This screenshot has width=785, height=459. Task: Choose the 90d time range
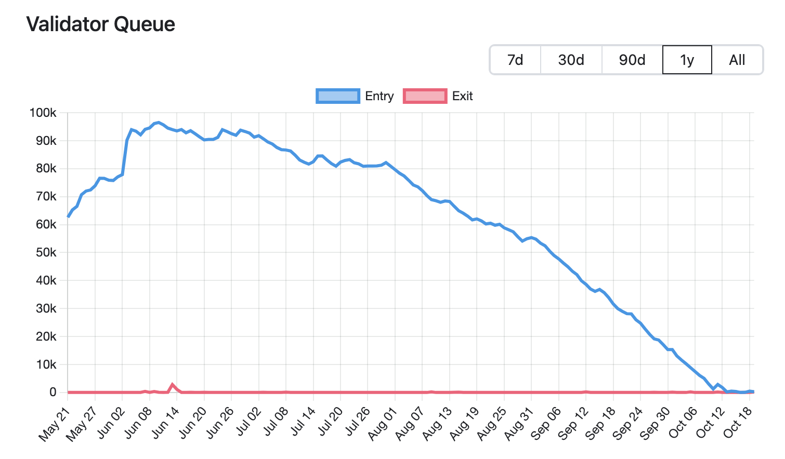pos(632,60)
